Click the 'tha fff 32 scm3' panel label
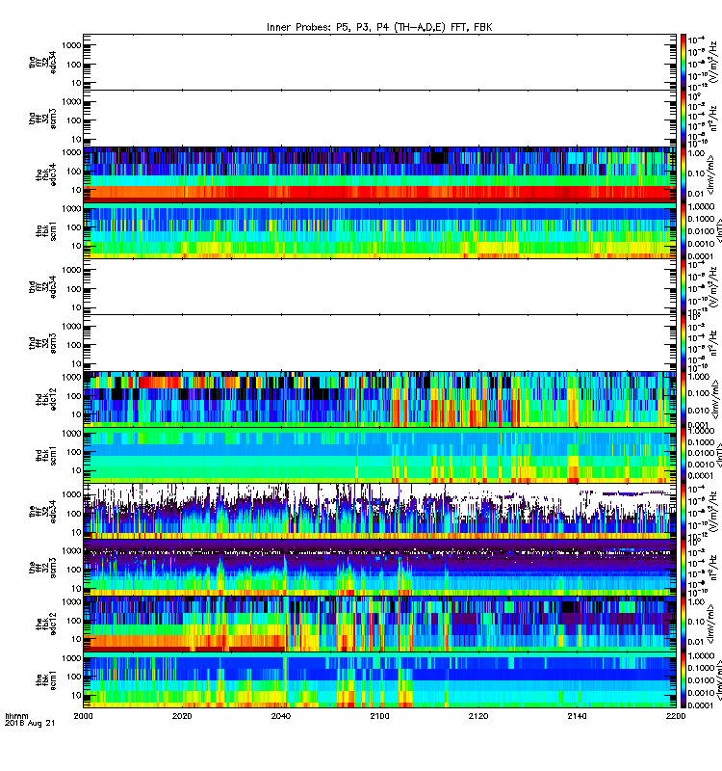The width and height of the screenshot is (722, 771). point(42,119)
